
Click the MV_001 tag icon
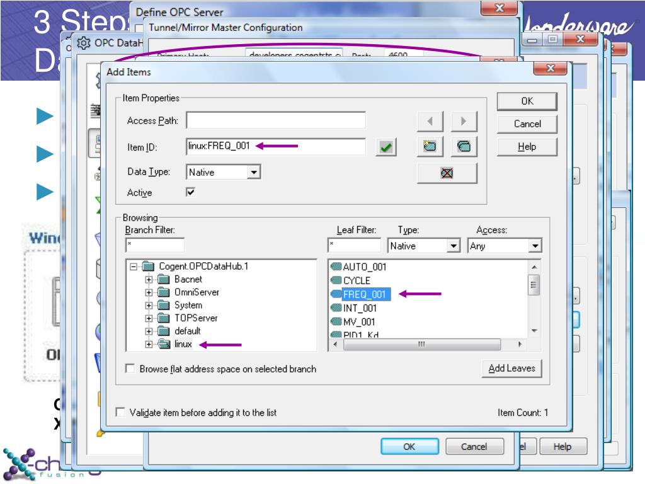click(x=336, y=321)
